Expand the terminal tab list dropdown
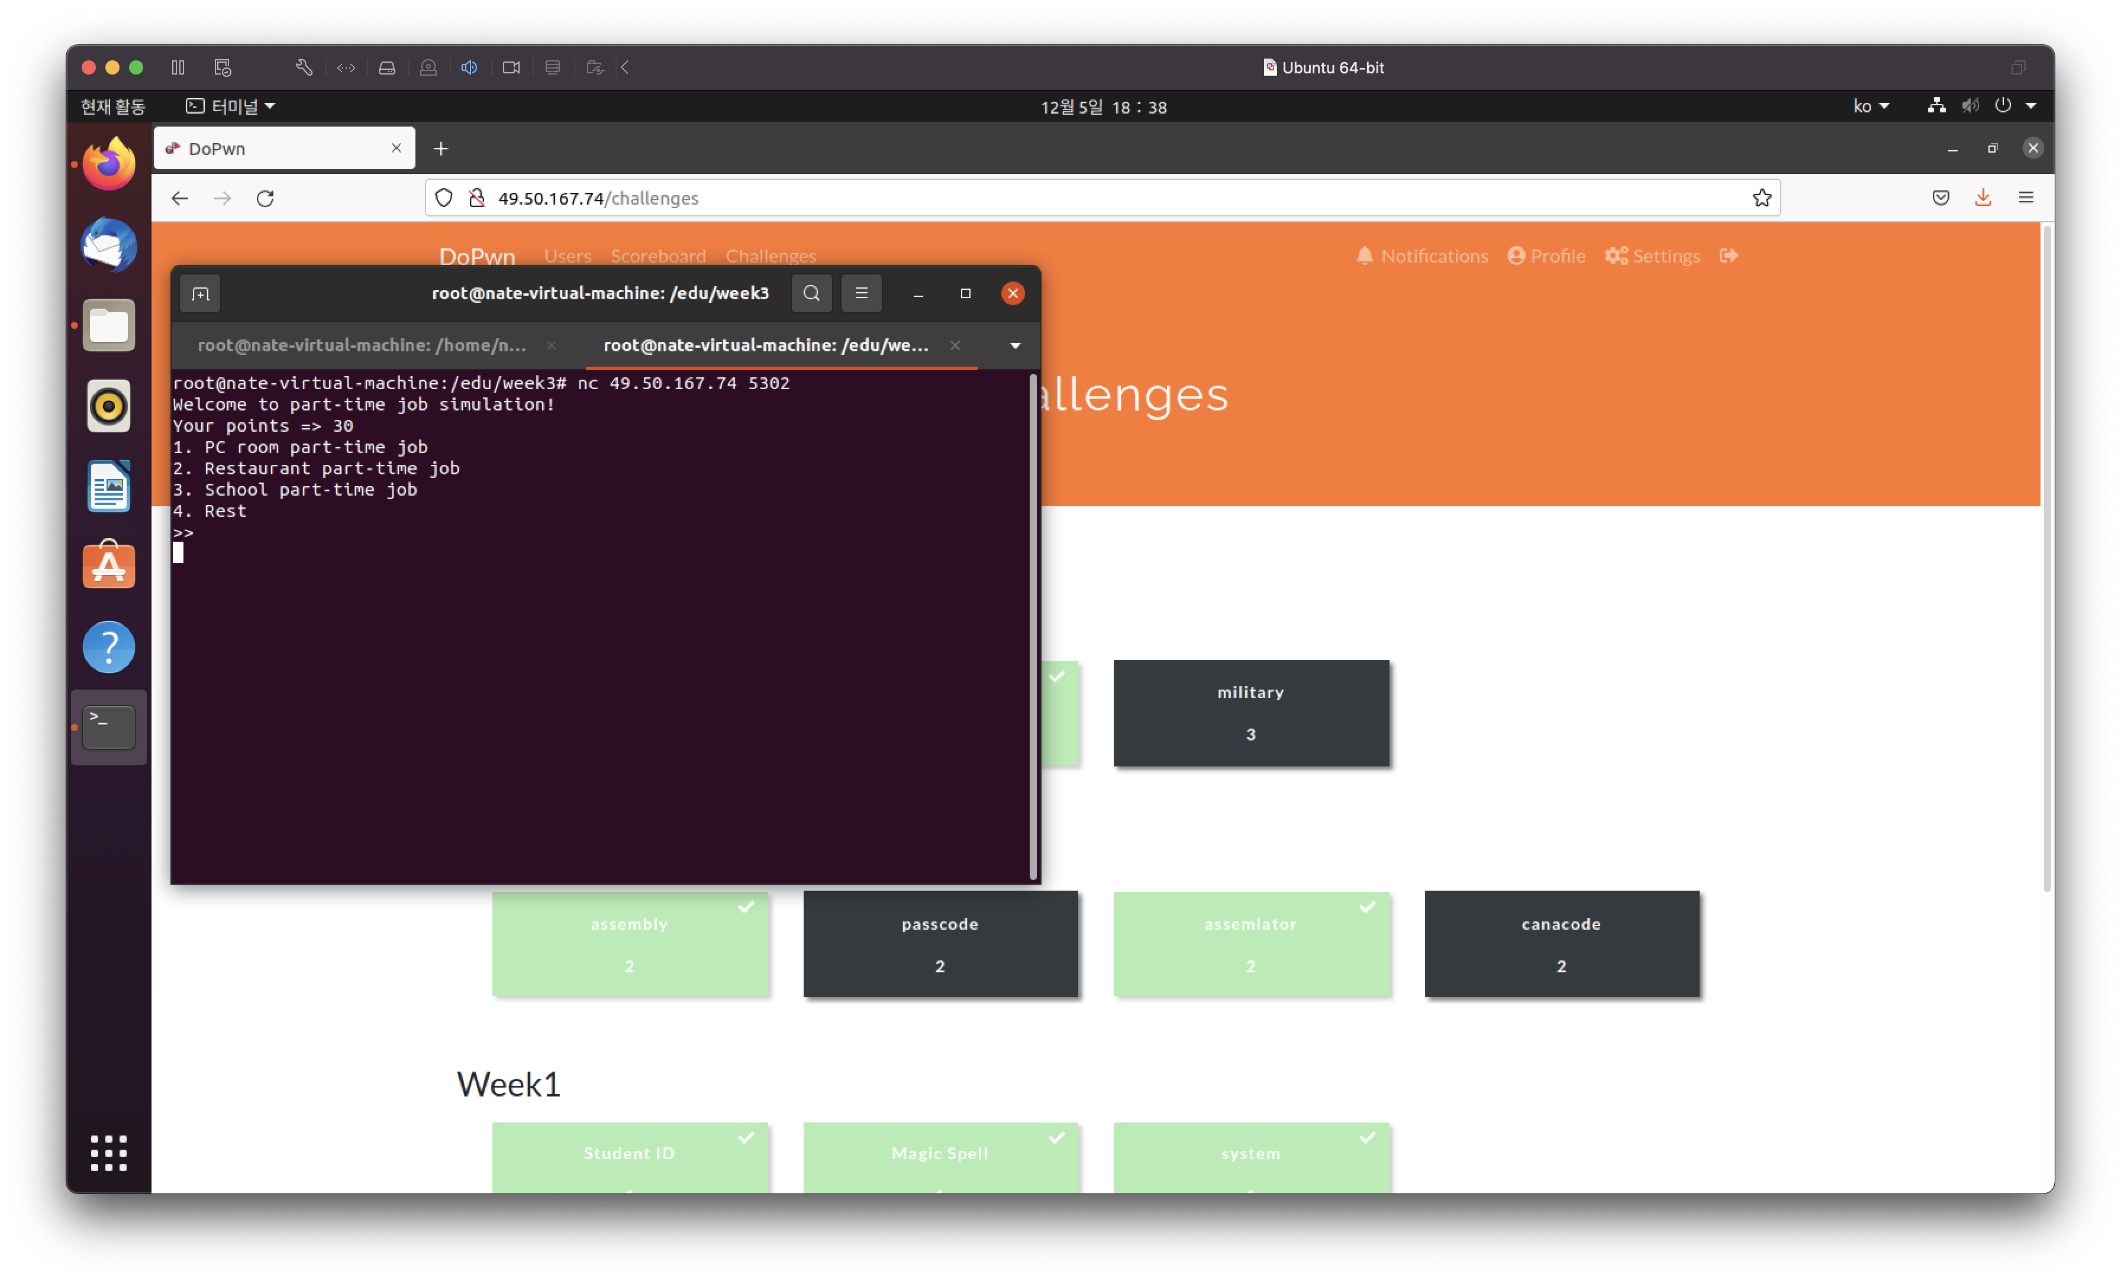The image size is (2121, 1281). point(1015,346)
